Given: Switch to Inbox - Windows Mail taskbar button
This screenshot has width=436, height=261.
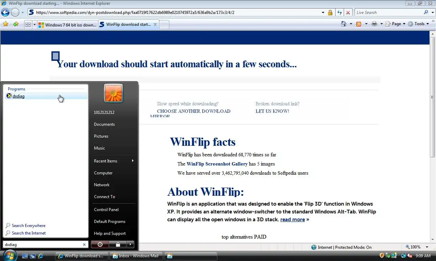Looking at the screenshot, I should [x=136, y=256].
